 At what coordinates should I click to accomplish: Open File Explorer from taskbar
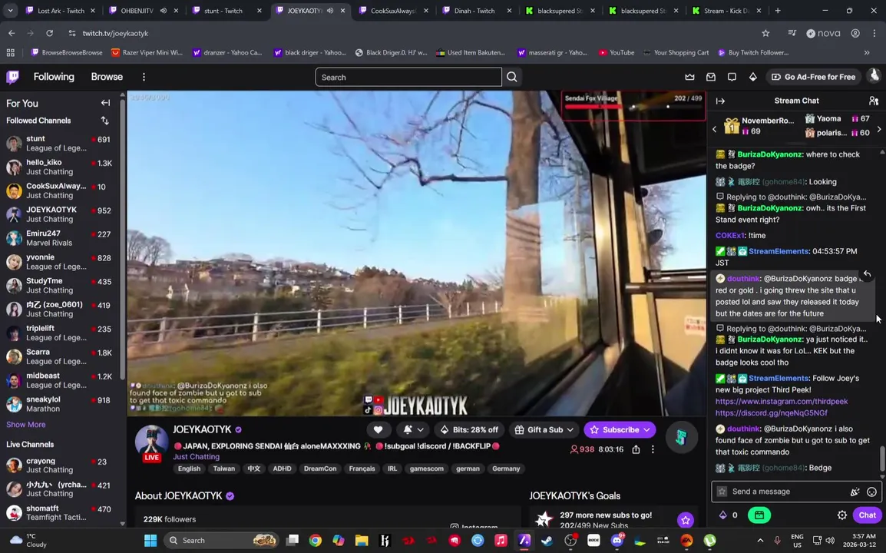pyautogui.click(x=362, y=541)
